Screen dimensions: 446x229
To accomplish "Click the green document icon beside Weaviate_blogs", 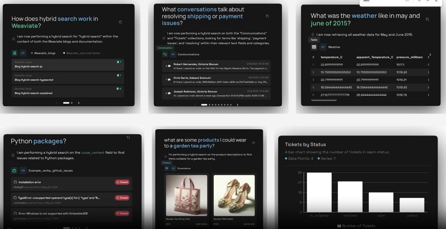I will coord(15,53).
